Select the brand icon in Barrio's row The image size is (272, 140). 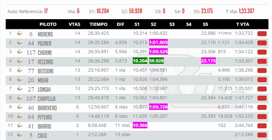[x=20, y=125]
